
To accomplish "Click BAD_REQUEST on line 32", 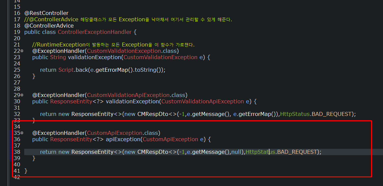I will [332, 114].
